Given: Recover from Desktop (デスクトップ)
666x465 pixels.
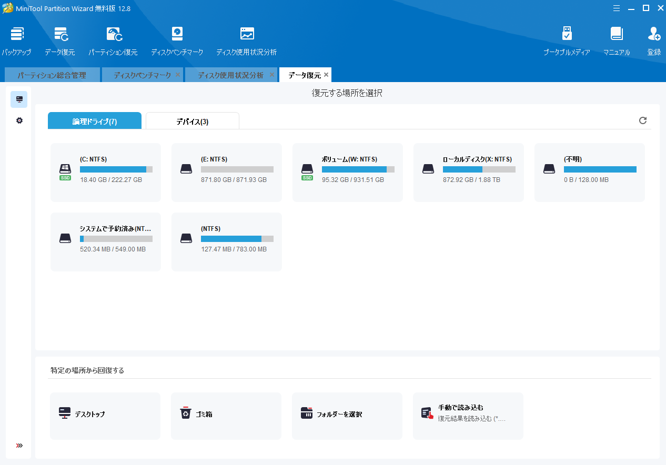Looking at the screenshot, I should click(105, 416).
